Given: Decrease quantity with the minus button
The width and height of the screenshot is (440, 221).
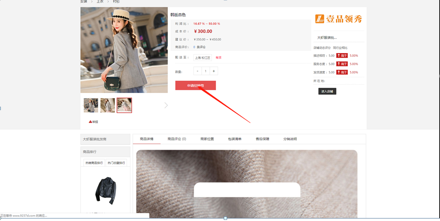Looking at the screenshot, I should click(x=198, y=71).
